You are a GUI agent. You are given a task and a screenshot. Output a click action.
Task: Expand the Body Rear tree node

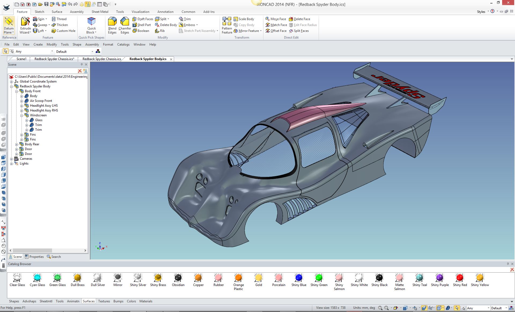(x=17, y=144)
